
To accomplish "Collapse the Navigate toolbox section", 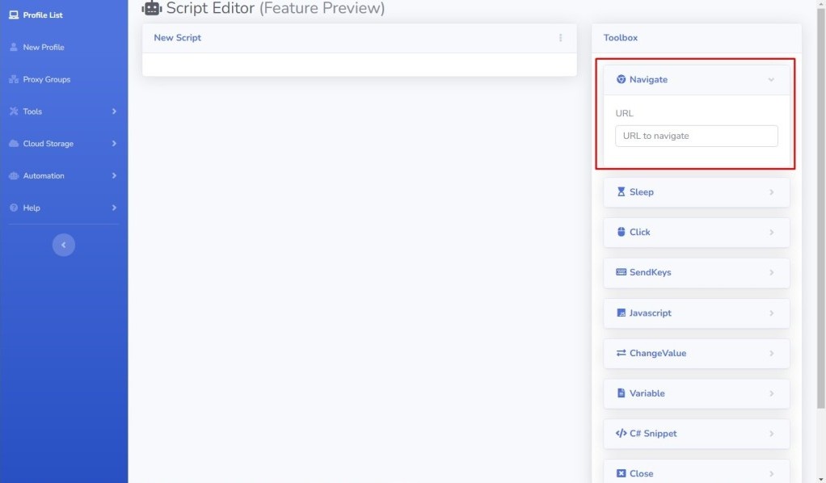I will click(771, 80).
